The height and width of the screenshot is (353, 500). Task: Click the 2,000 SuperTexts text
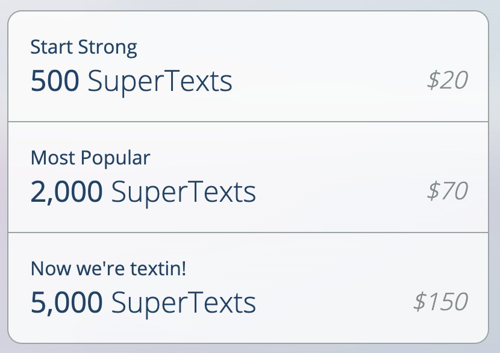point(143,191)
